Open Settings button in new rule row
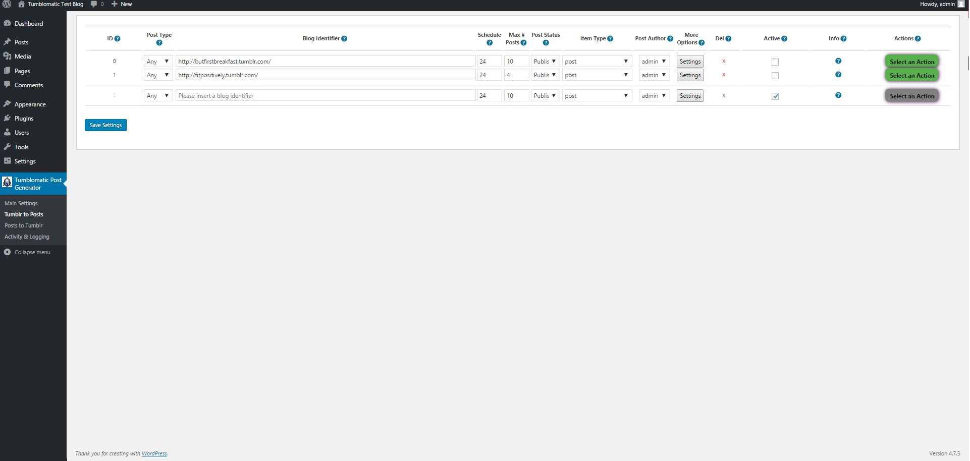Viewport: 970px width, 461px height. pos(690,96)
